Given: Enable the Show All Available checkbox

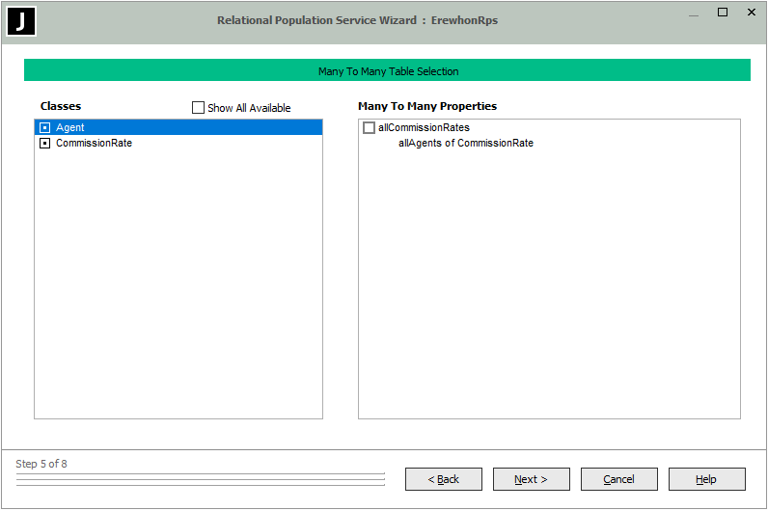Looking at the screenshot, I should (x=199, y=108).
